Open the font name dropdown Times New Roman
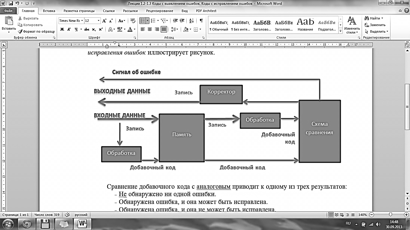Screen dimensions: 410x230 point(82,21)
